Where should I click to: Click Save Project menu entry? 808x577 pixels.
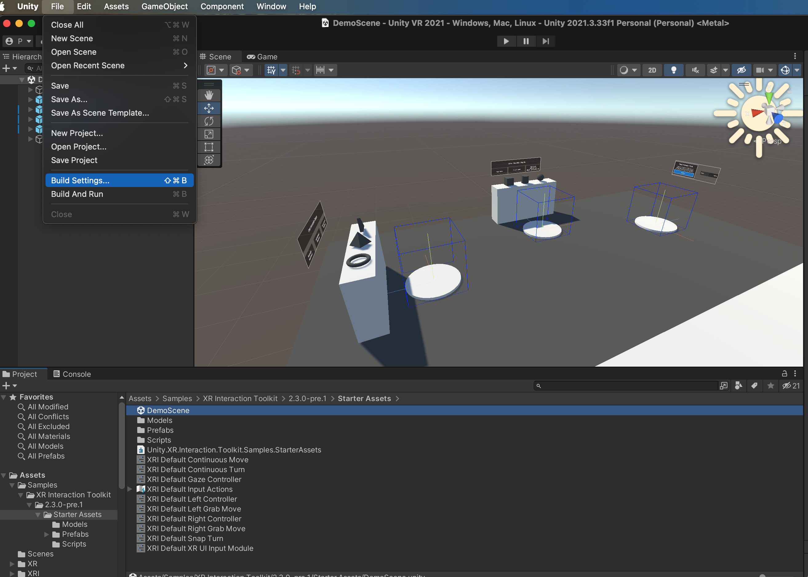(x=74, y=160)
